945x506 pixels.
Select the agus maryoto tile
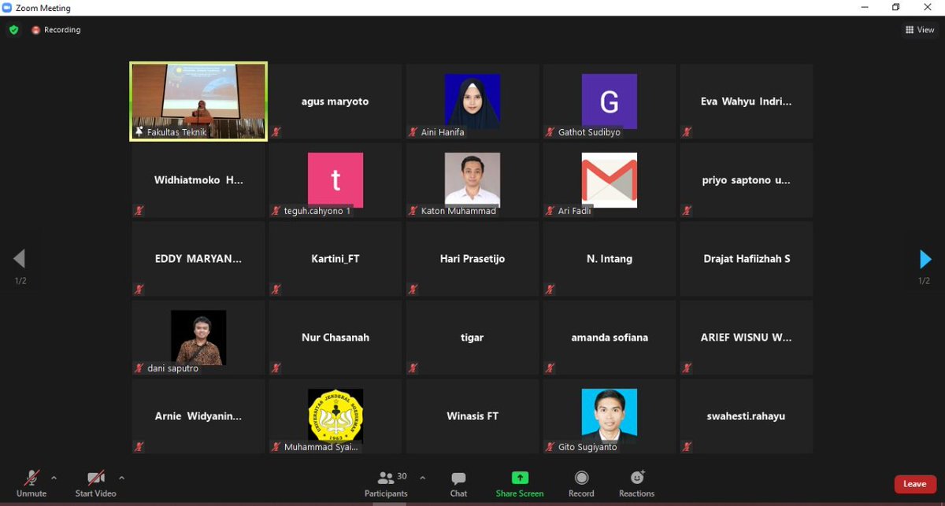pyautogui.click(x=335, y=102)
